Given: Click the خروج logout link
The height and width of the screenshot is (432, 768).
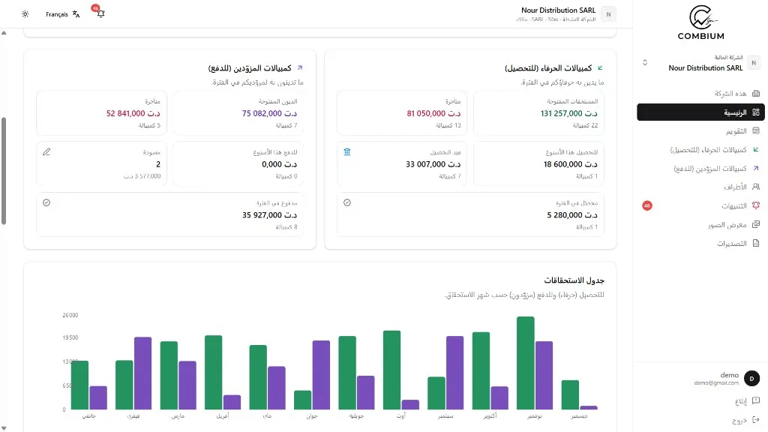Looking at the screenshot, I should (x=739, y=420).
